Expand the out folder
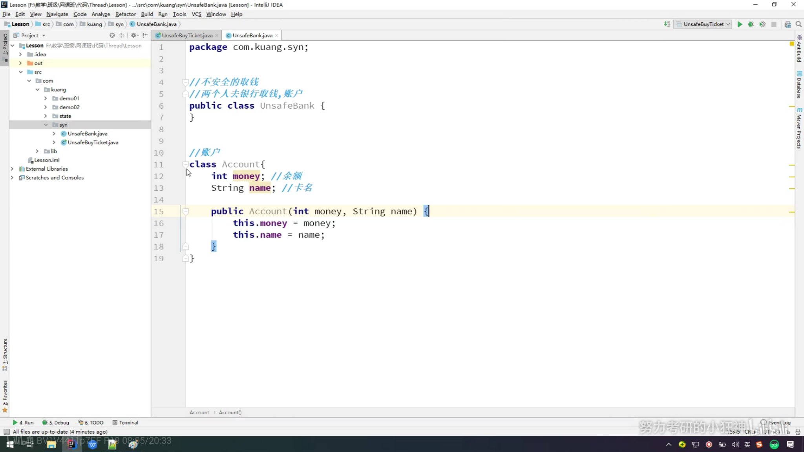 [20, 63]
